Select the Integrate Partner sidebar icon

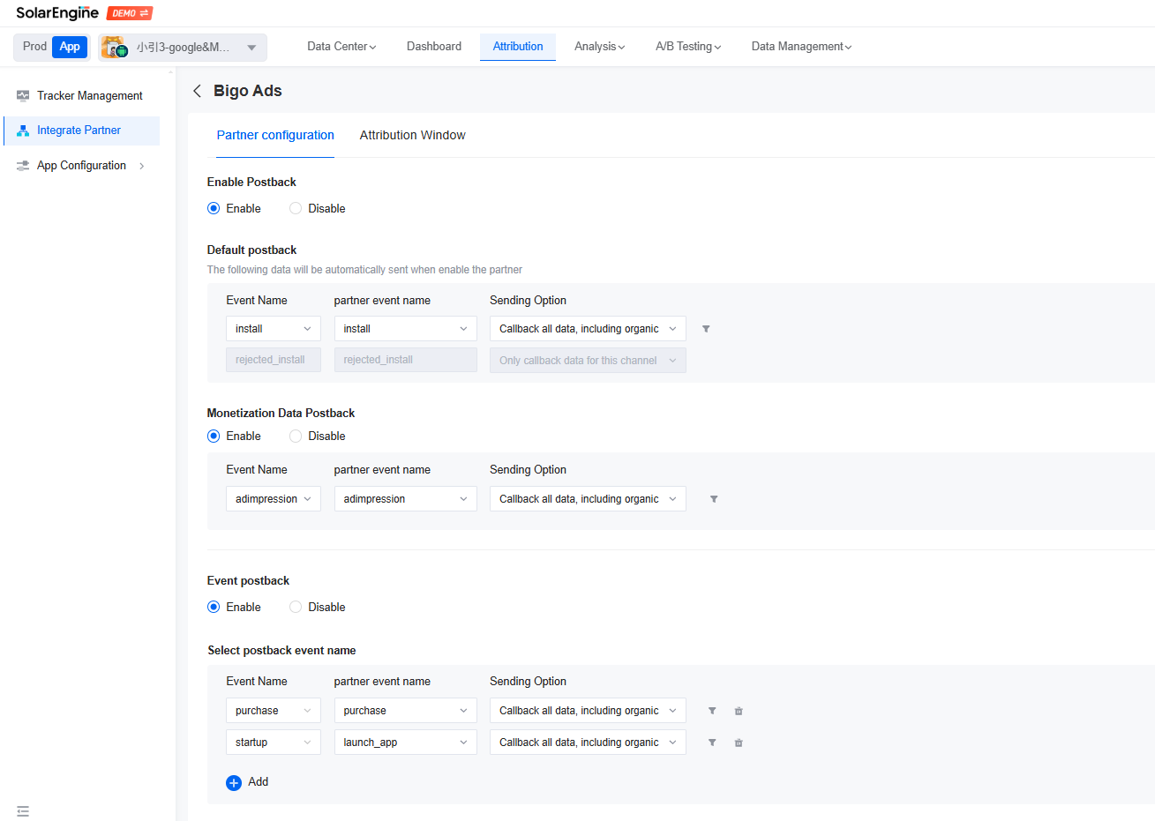pos(22,131)
